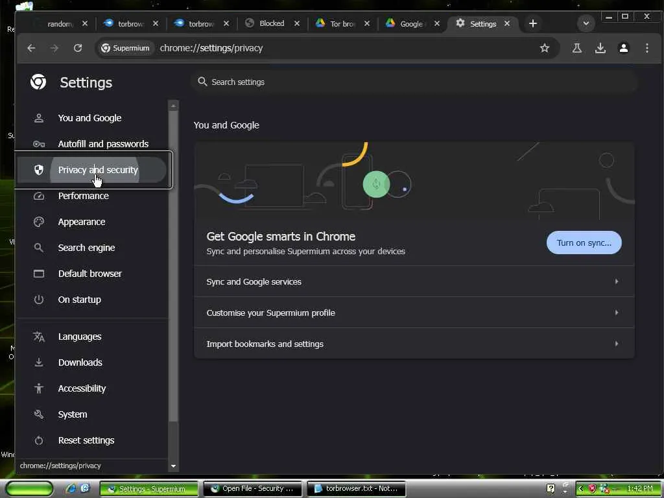
Task: Click the address bar URL
Action: [211, 48]
